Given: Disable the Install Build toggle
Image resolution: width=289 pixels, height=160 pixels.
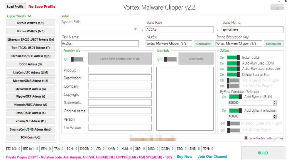Looking at the screenshot, I should click(x=233, y=58).
